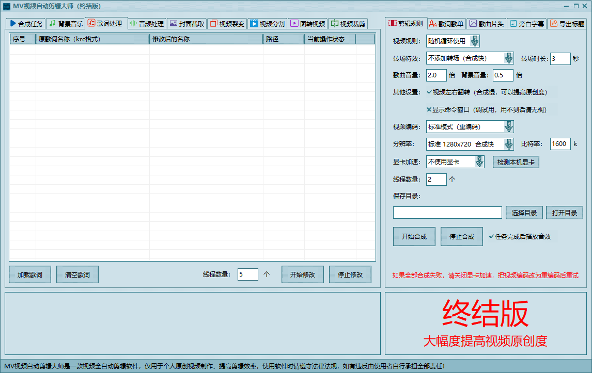Open the 显卡加速 dropdown arrow
592x373 pixels.
coord(479,162)
